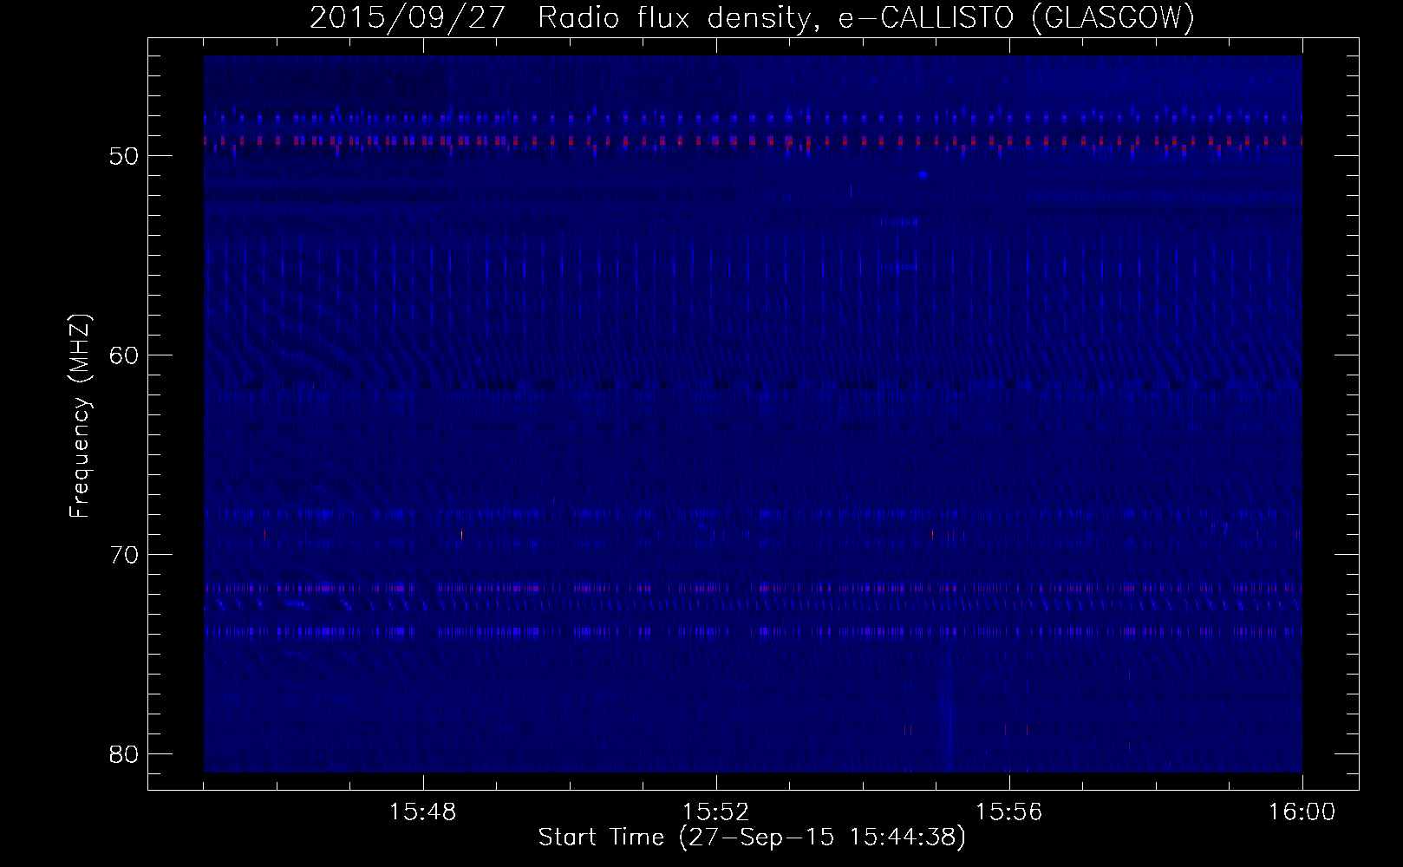The width and height of the screenshot is (1403, 867).
Task: Click the orange spike near 69 MHz
Action: pos(461,535)
